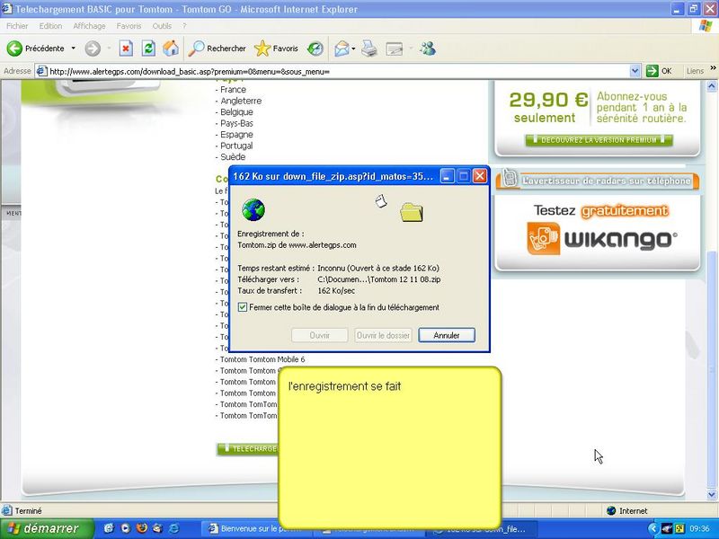This screenshot has width=719, height=539.
Task: Cancel the download with Annuler button
Action: [447, 335]
